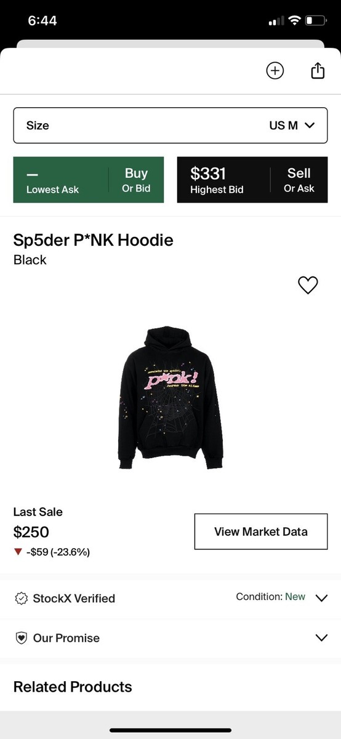Tap the Our Promise shield icon
Viewport: 341px width, 739px height.
22,638
